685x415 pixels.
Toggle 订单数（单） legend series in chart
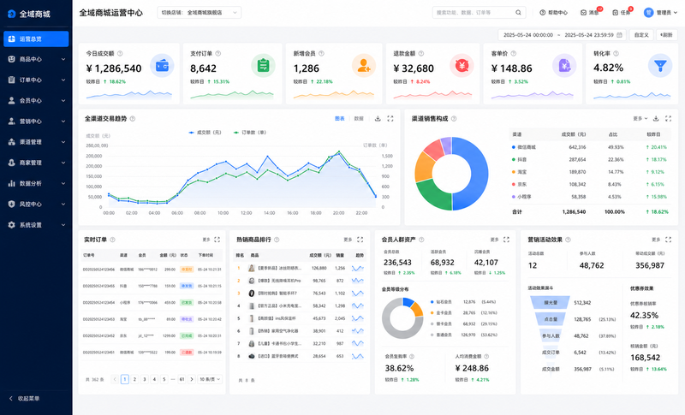pyautogui.click(x=249, y=133)
